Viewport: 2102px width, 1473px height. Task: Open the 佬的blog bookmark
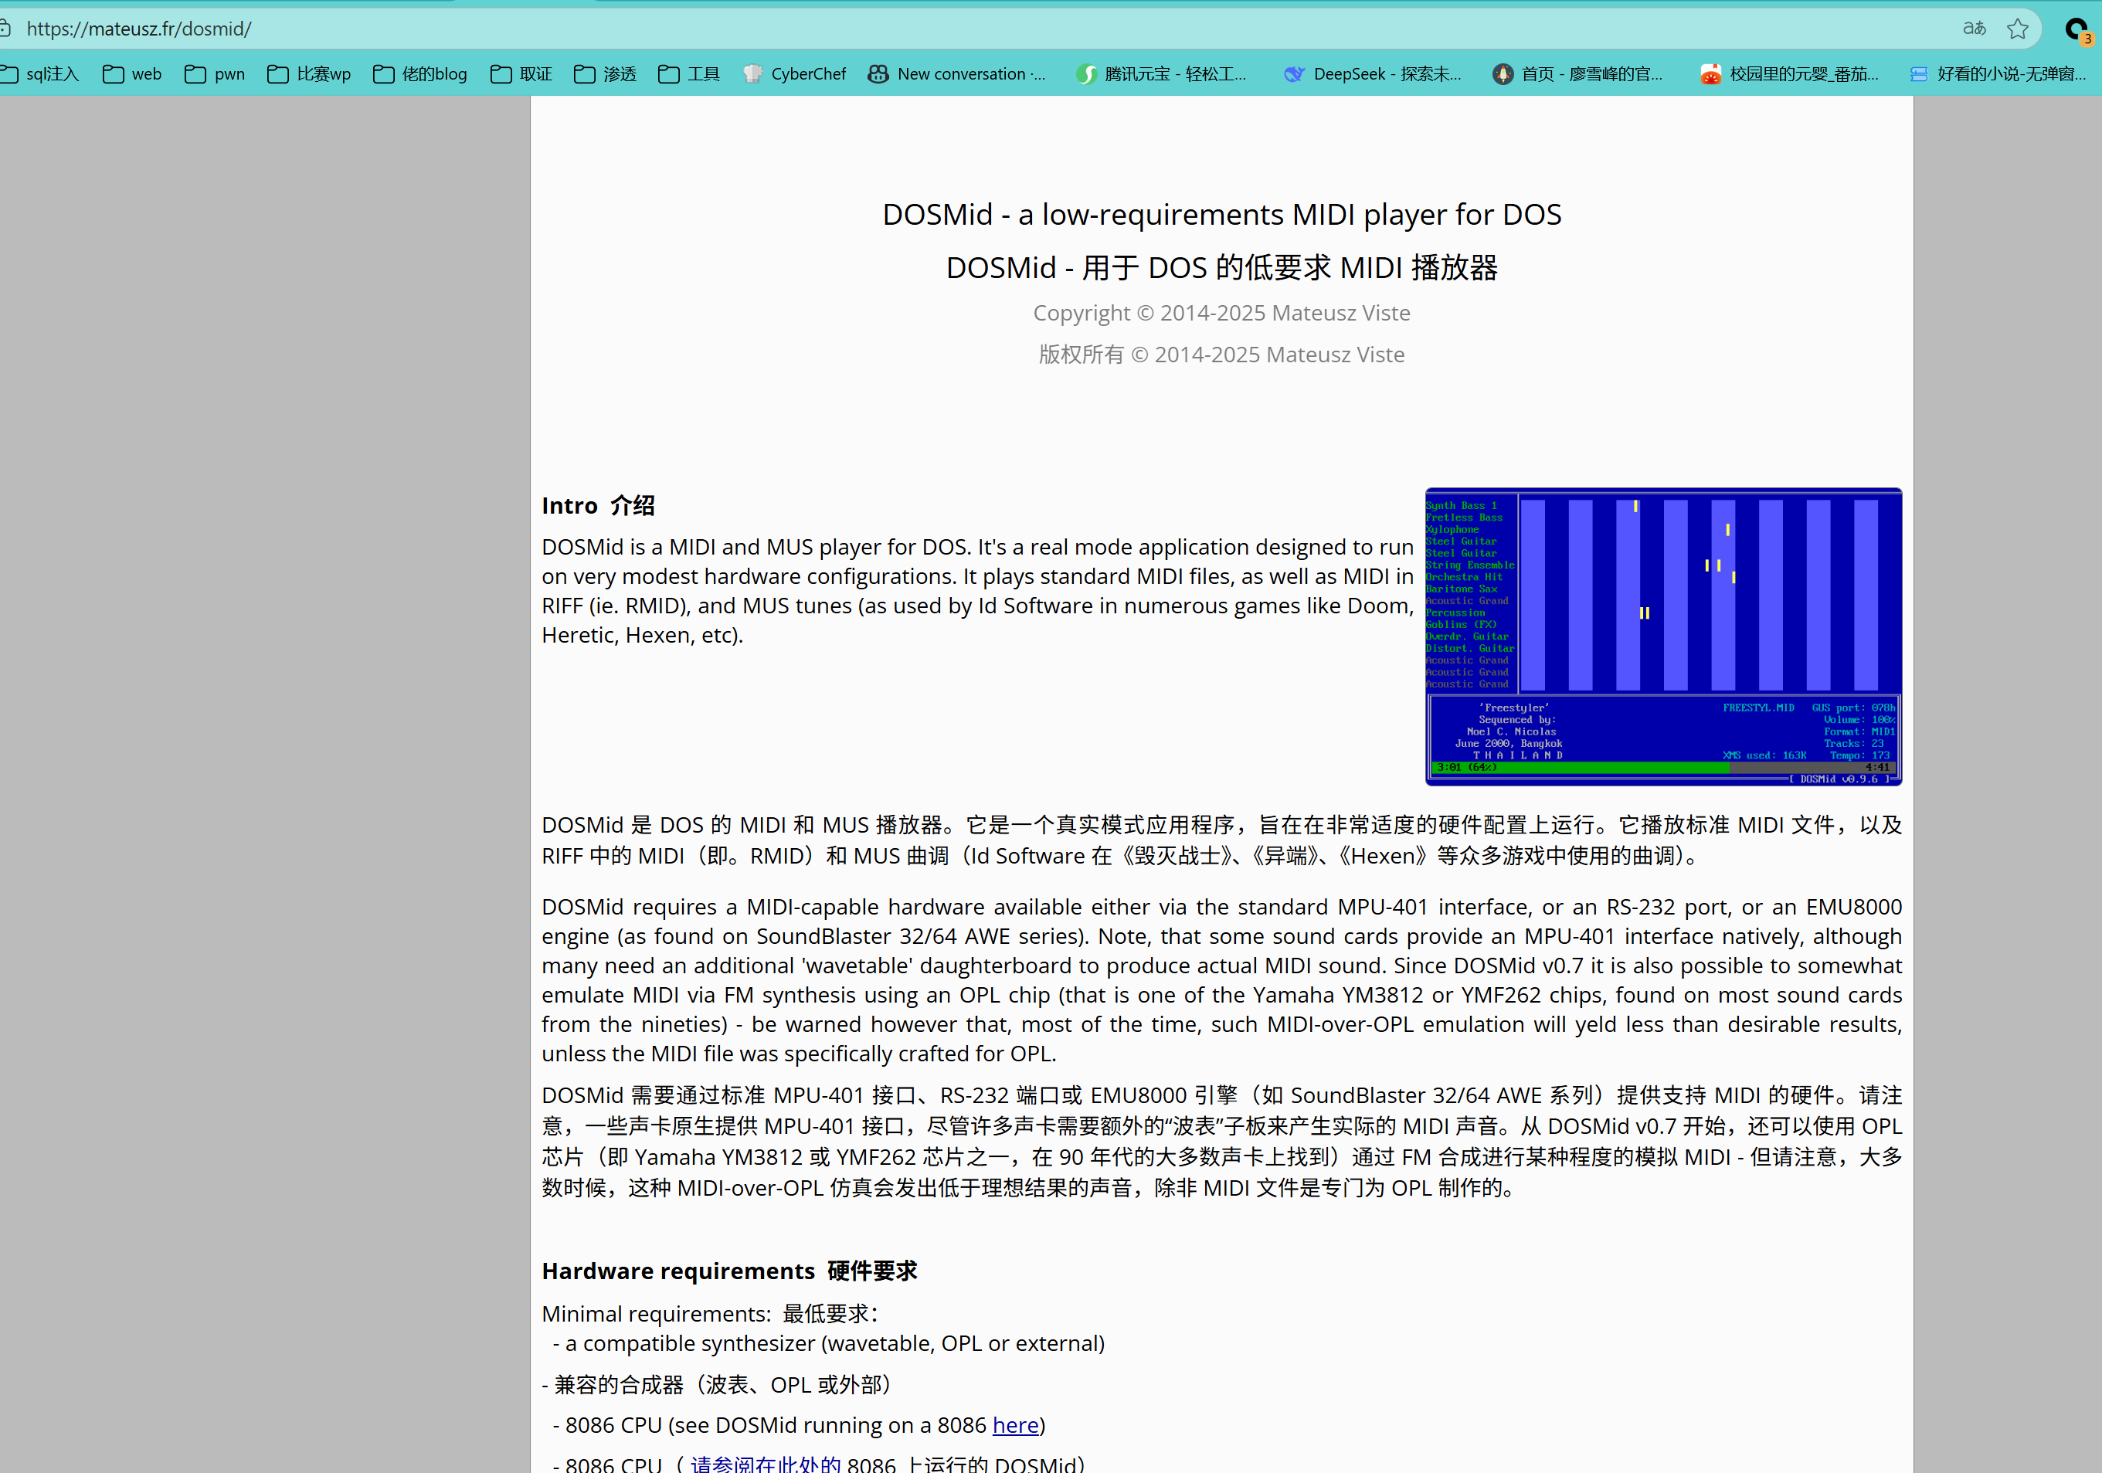(419, 73)
